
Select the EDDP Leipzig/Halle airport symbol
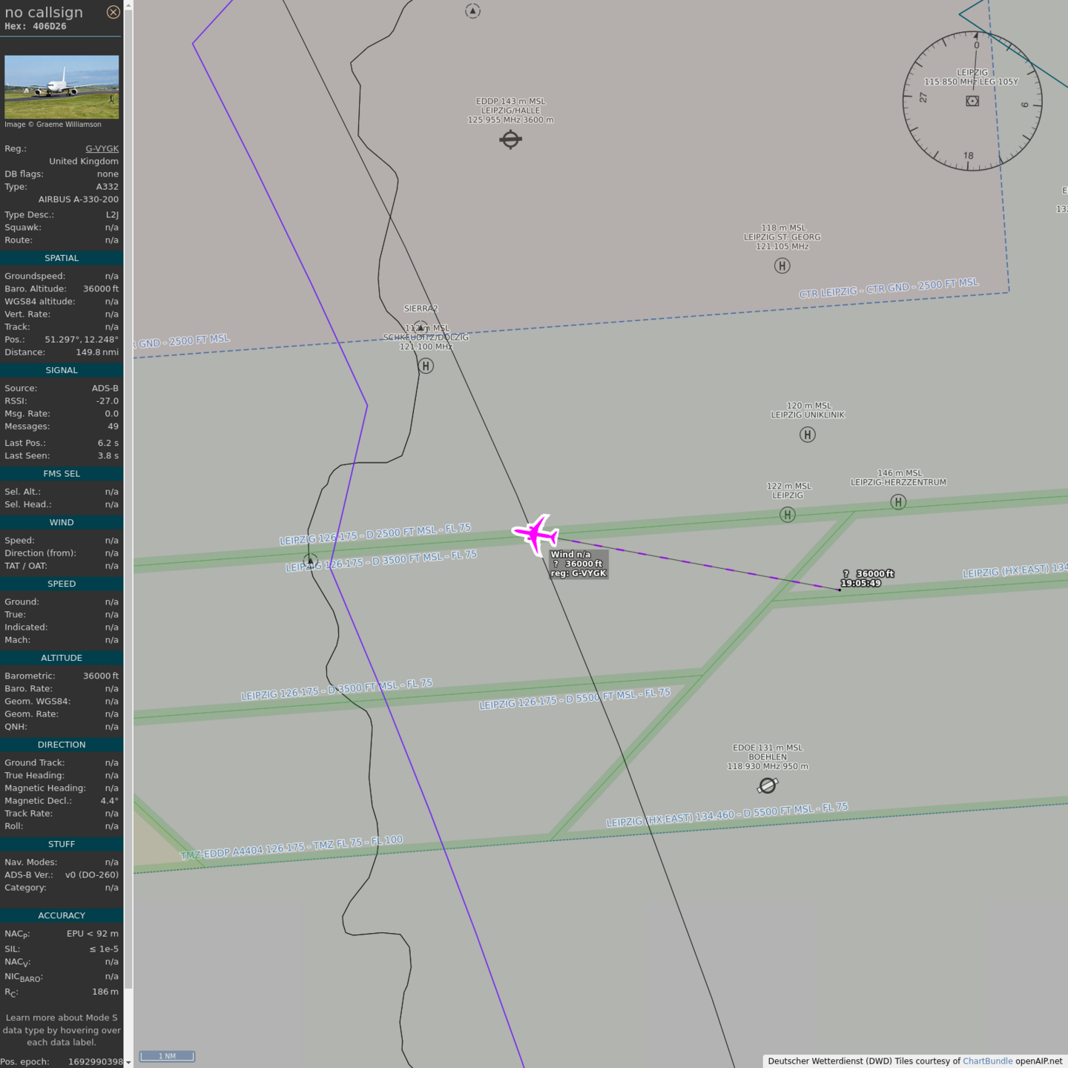coord(510,139)
